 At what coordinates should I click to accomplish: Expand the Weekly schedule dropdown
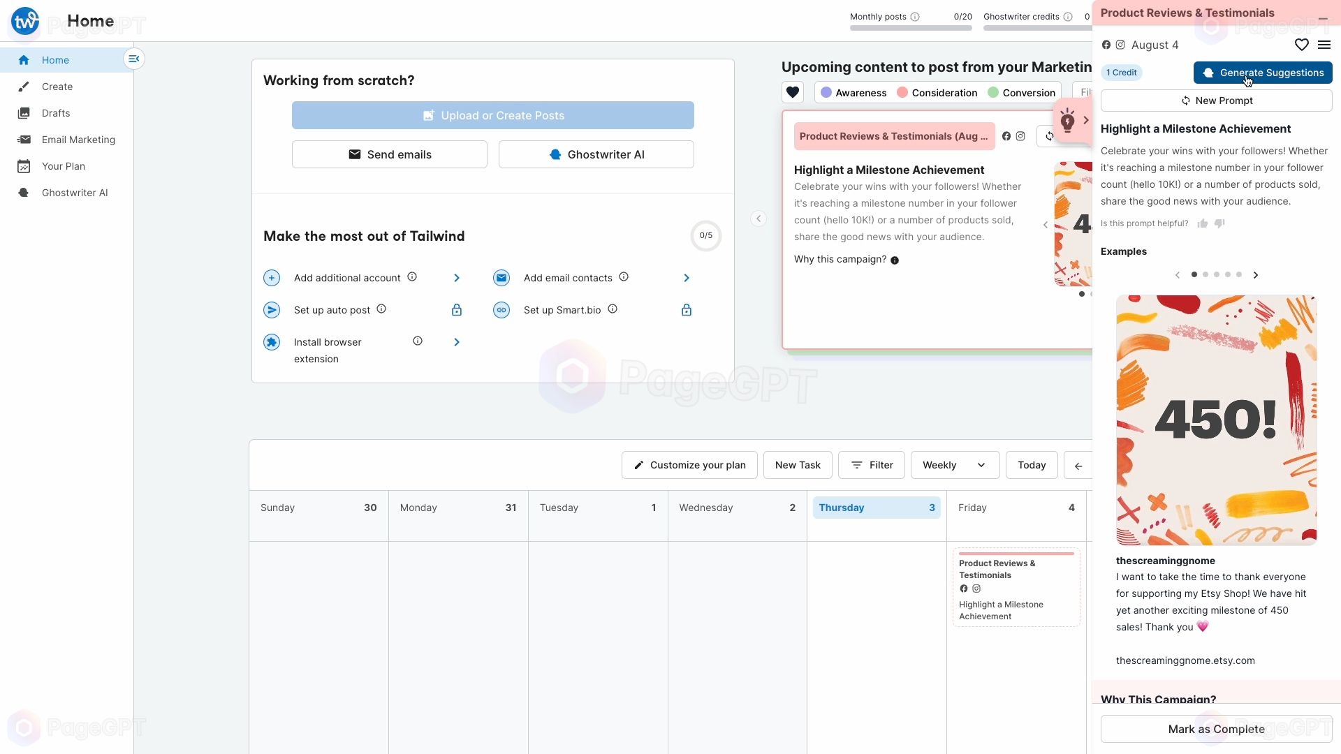[953, 464]
